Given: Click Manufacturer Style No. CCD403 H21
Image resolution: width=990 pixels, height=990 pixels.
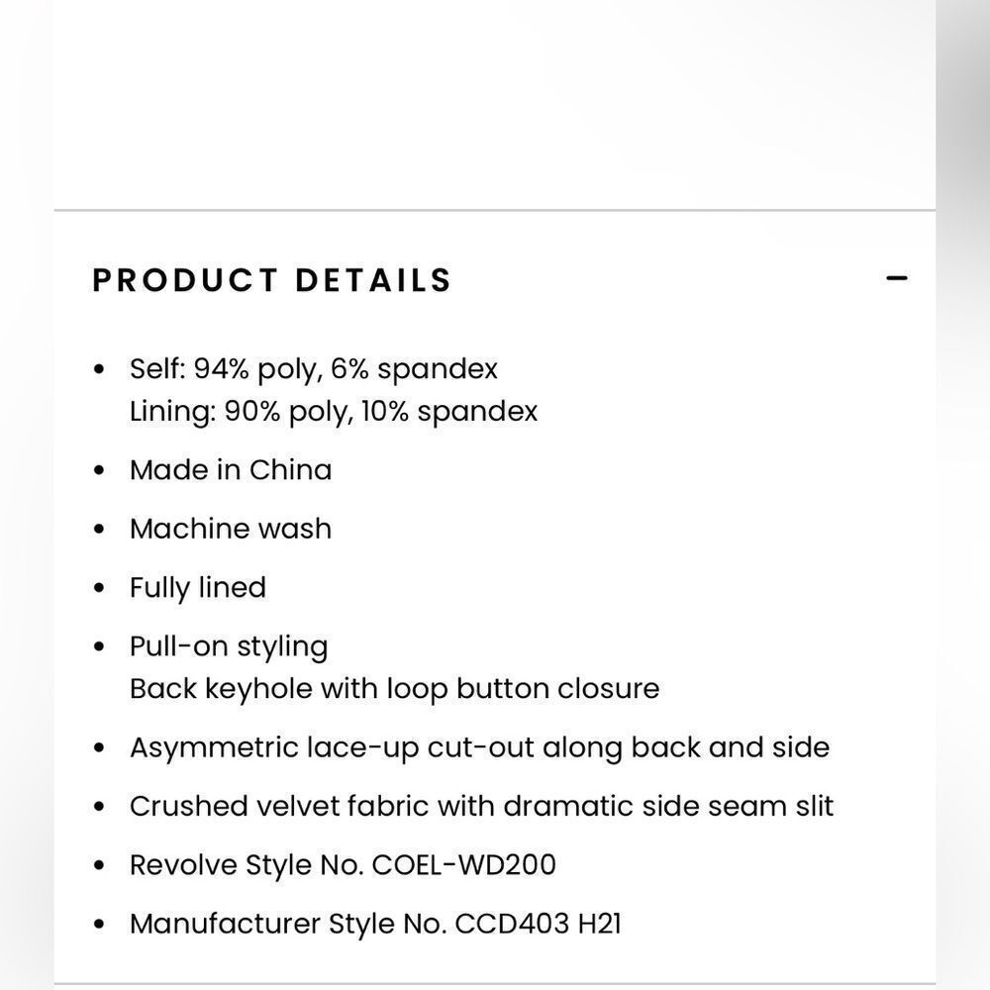Looking at the screenshot, I should point(375,925).
